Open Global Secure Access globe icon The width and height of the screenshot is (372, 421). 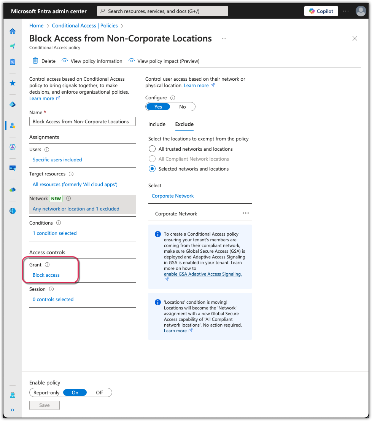[12, 211]
